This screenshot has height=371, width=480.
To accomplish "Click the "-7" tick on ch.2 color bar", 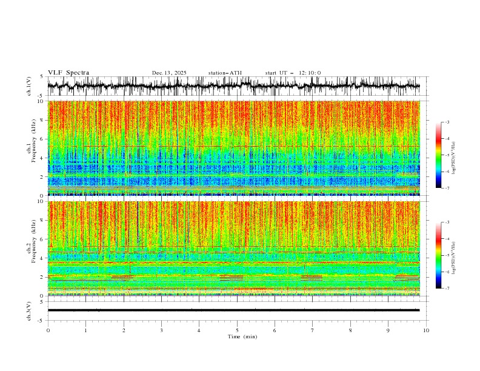I will tap(447, 289).
